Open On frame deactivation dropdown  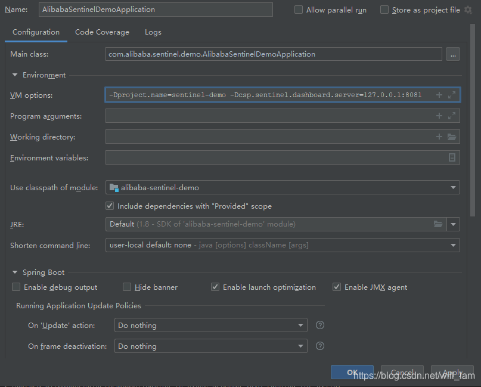pos(211,346)
